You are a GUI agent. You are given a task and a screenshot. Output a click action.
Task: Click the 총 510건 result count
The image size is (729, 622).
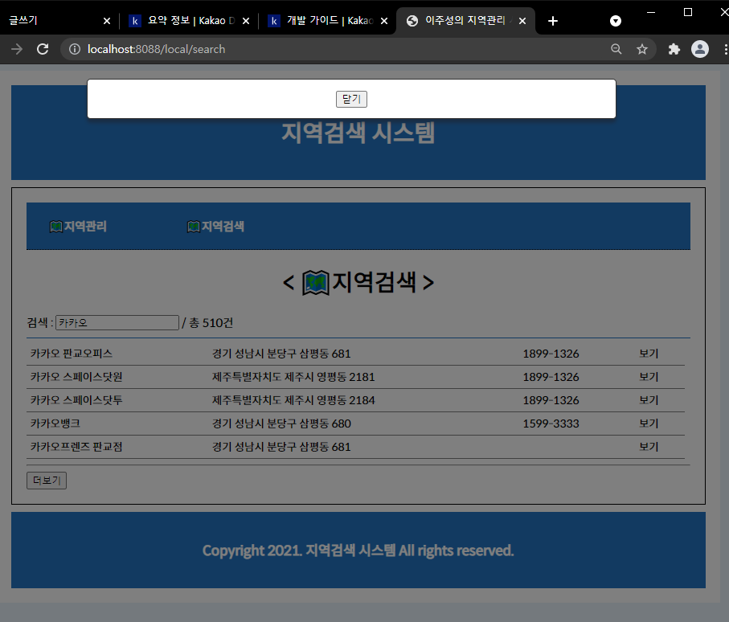click(211, 322)
